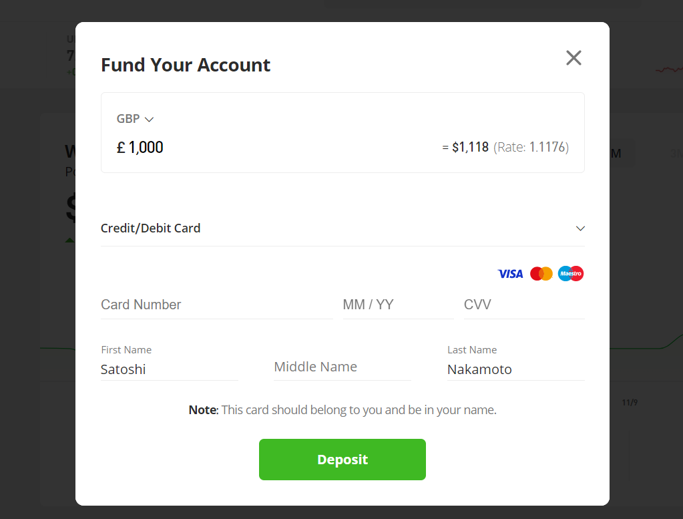Focus the Card Number field

217,305
